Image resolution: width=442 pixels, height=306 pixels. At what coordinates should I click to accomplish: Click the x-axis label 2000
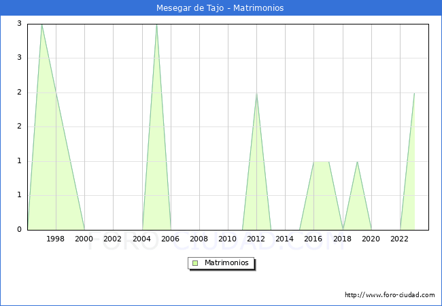point(84,239)
